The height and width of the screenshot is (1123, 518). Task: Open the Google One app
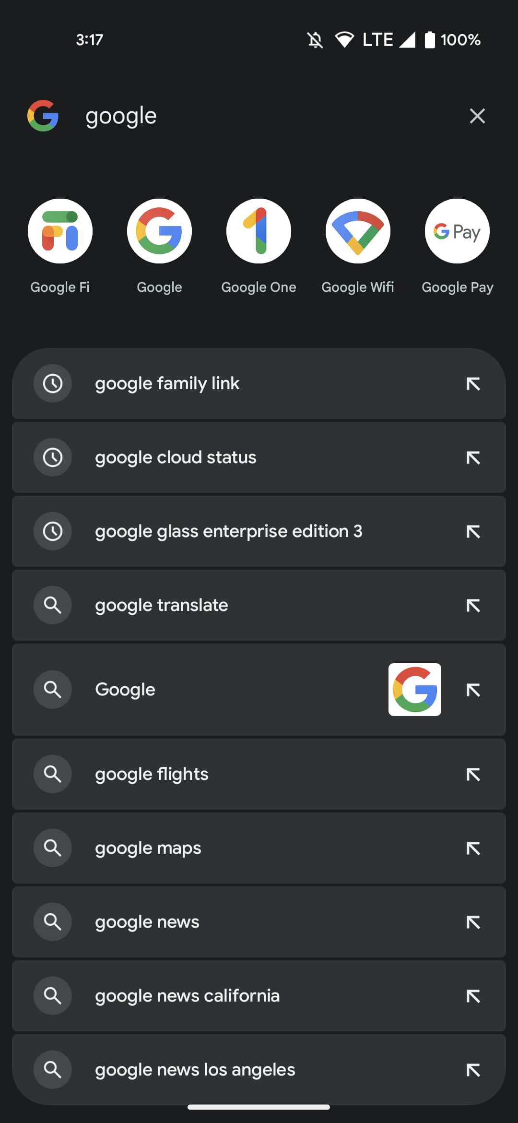[x=259, y=231]
